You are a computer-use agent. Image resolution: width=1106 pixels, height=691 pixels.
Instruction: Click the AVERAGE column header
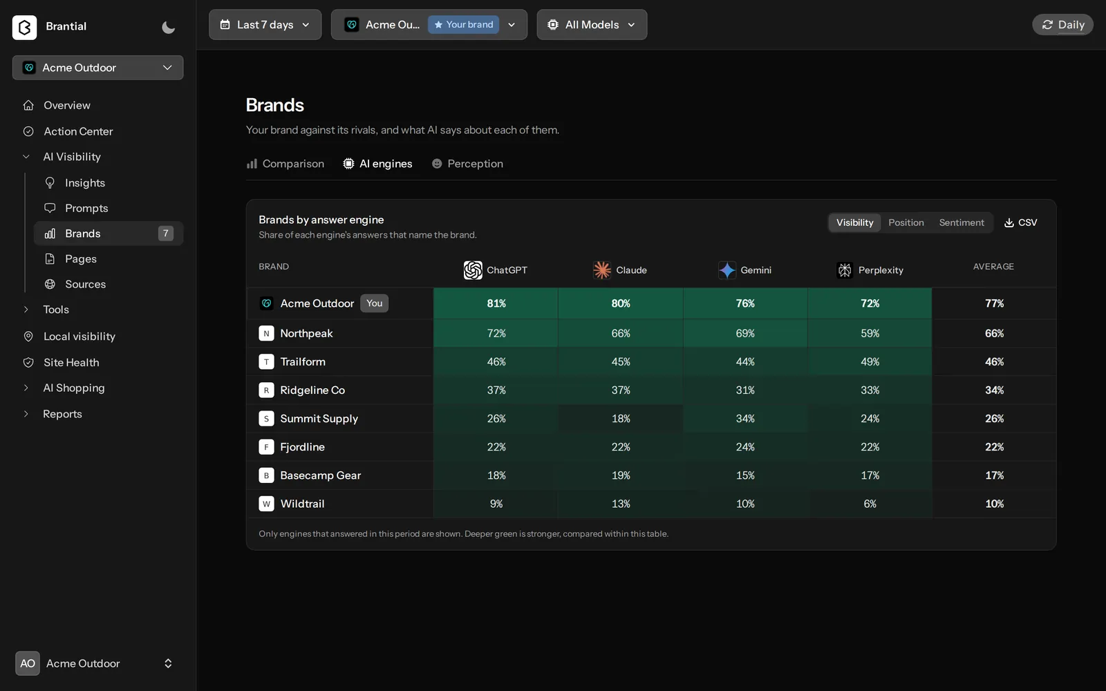pyautogui.click(x=993, y=267)
